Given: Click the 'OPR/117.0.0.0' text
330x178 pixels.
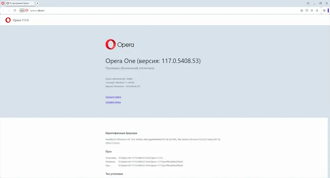Looking at the screenshot, I should coord(112,143).
